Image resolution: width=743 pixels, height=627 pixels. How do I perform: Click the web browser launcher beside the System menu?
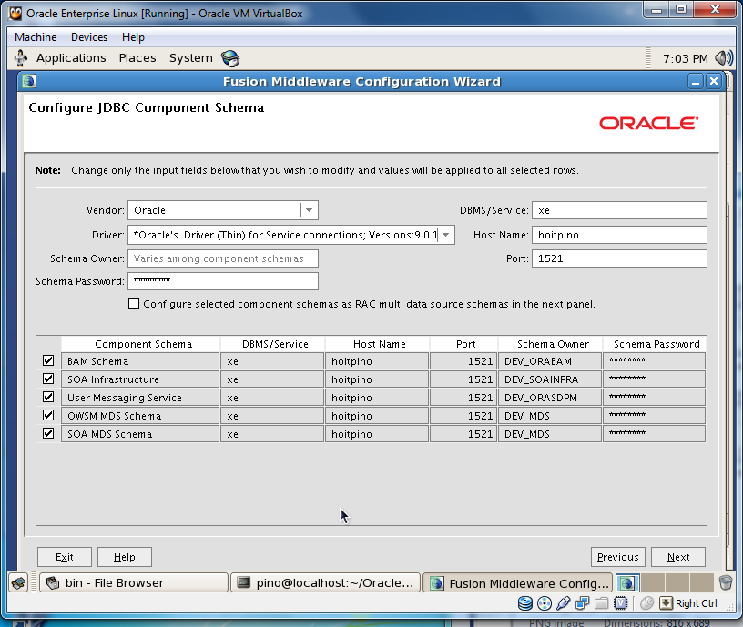229,57
